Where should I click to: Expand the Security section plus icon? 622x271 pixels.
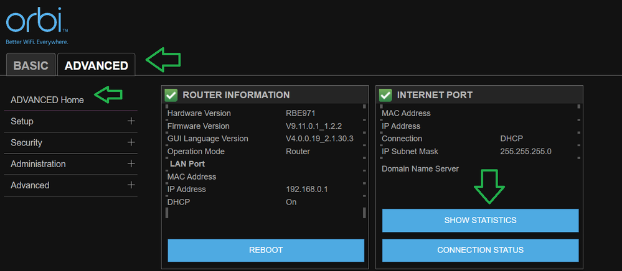[131, 142]
